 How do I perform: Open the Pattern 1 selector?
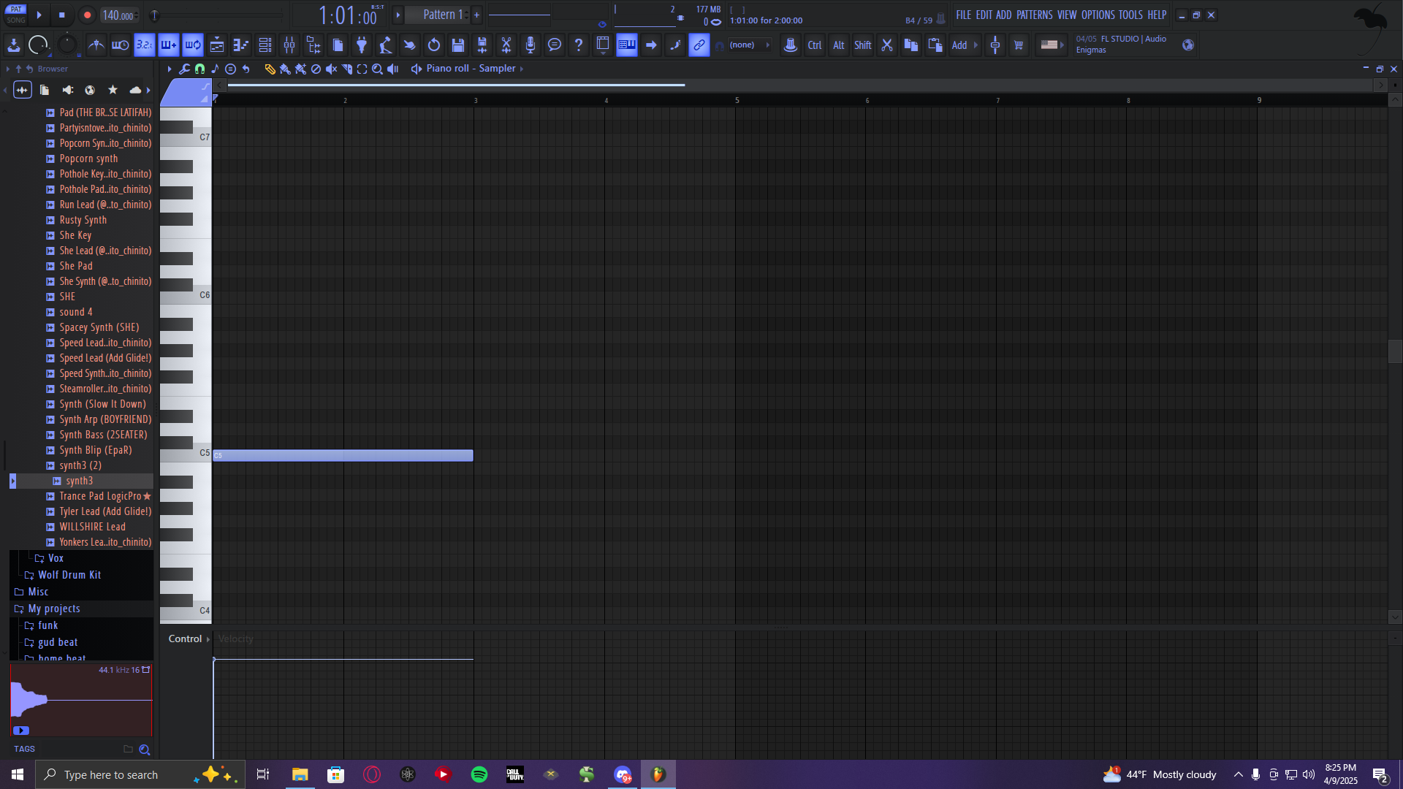click(x=443, y=15)
